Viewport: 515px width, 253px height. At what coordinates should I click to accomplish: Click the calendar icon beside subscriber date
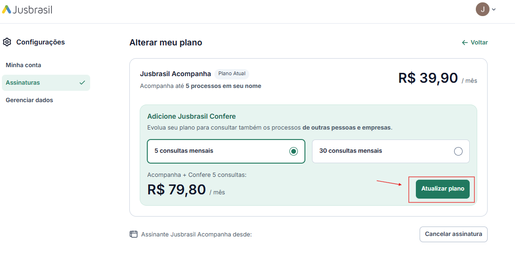[x=133, y=234]
